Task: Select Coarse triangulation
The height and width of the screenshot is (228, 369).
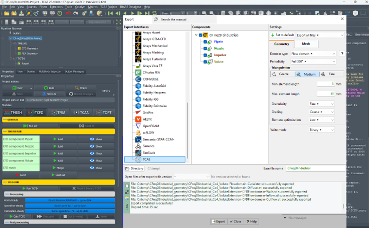Action: click(283, 74)
